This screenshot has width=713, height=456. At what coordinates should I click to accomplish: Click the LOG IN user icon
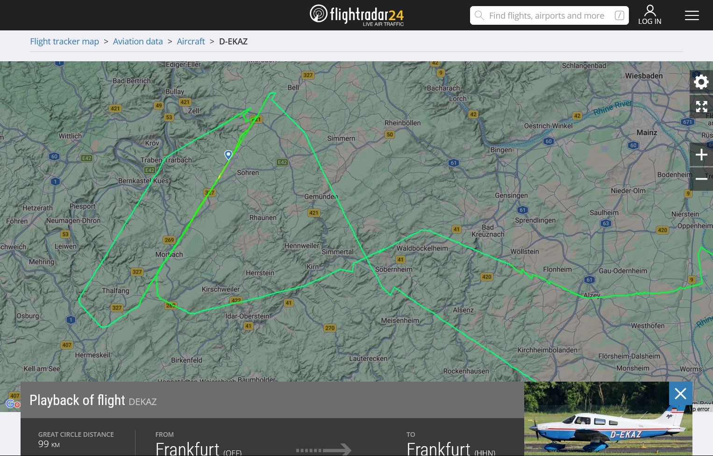(x=649, y=15)
